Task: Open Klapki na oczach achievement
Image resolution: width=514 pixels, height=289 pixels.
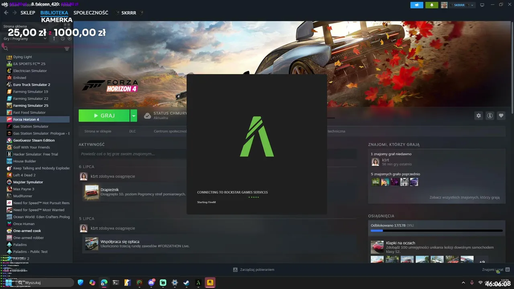Action: [377, 247]
